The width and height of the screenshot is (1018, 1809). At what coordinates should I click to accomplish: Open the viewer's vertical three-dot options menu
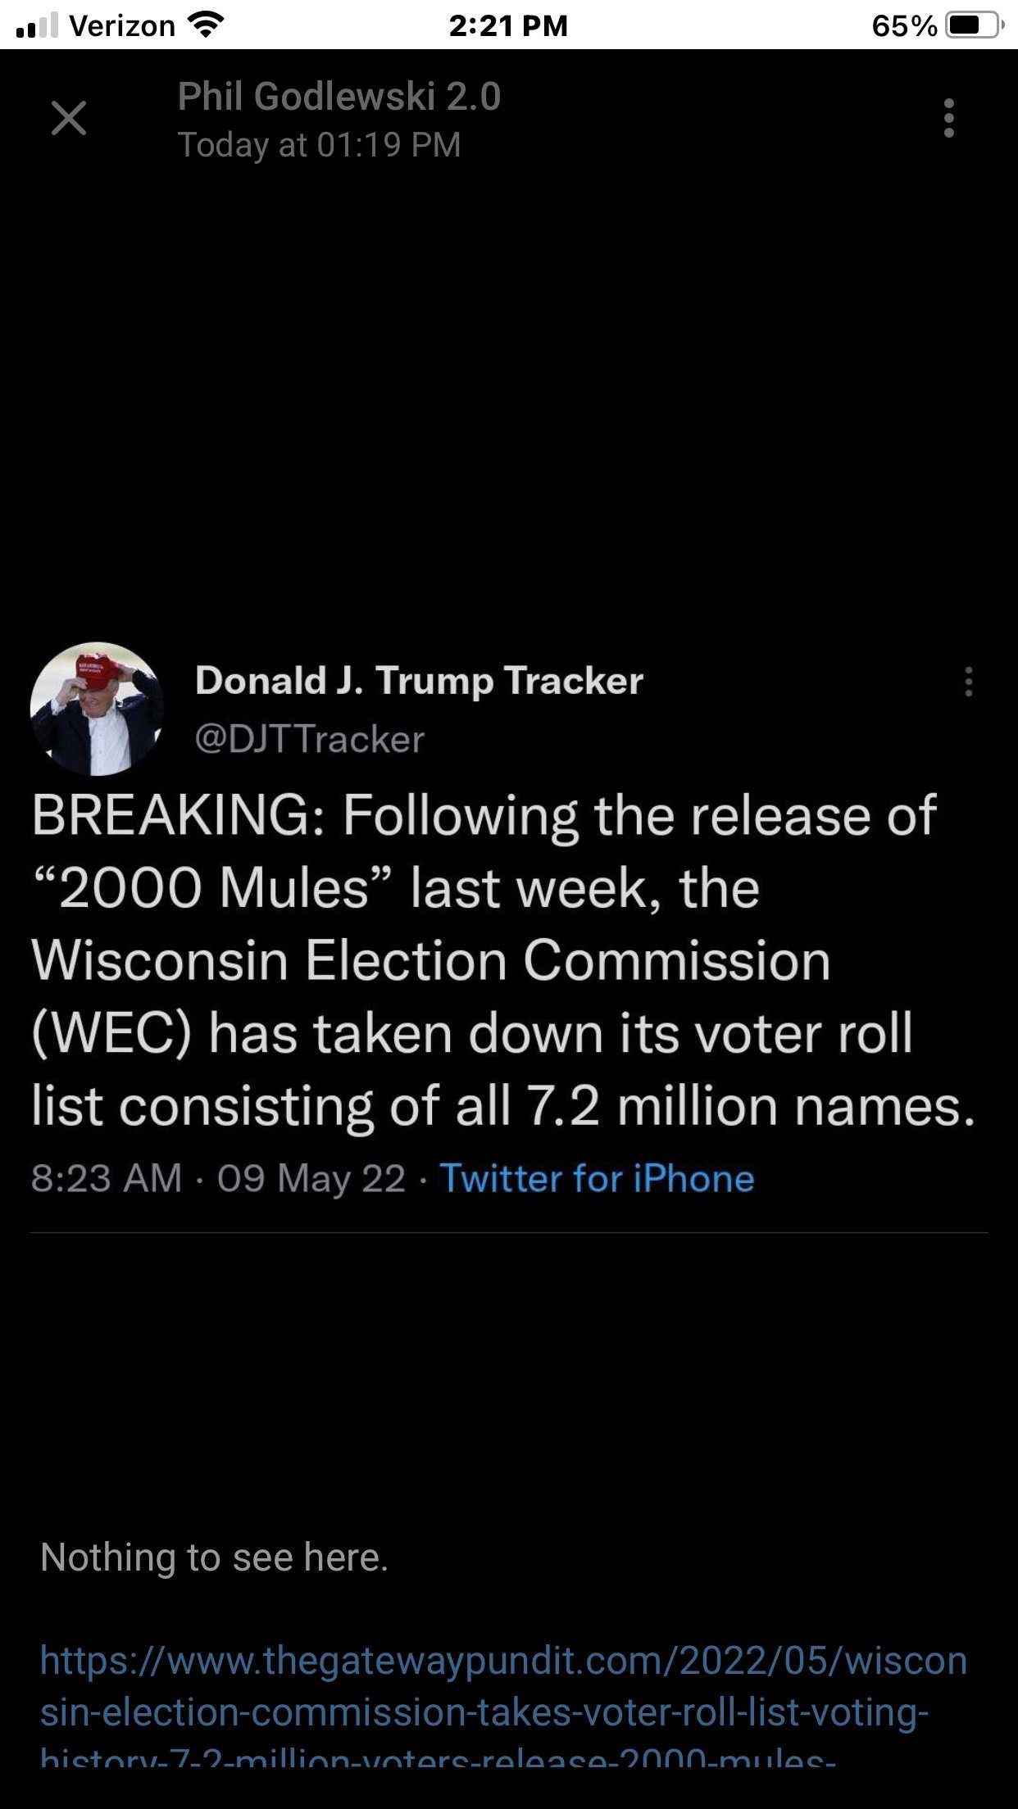tap(949, 118)
